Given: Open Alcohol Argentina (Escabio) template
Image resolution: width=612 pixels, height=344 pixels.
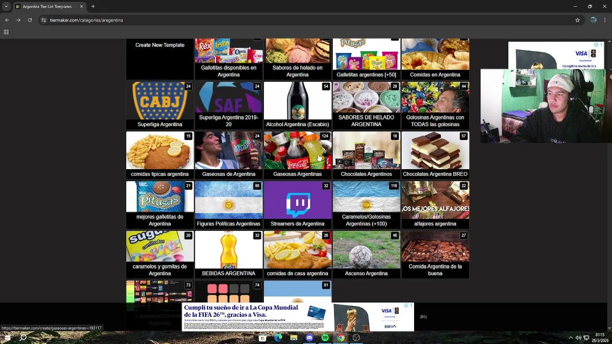Looking at the screenshot, I should (x=297, y=105).
